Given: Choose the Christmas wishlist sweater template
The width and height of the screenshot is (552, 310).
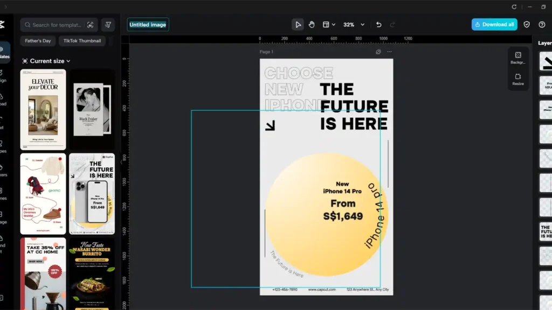Looking at the screenshot, I should coord(43,194).
